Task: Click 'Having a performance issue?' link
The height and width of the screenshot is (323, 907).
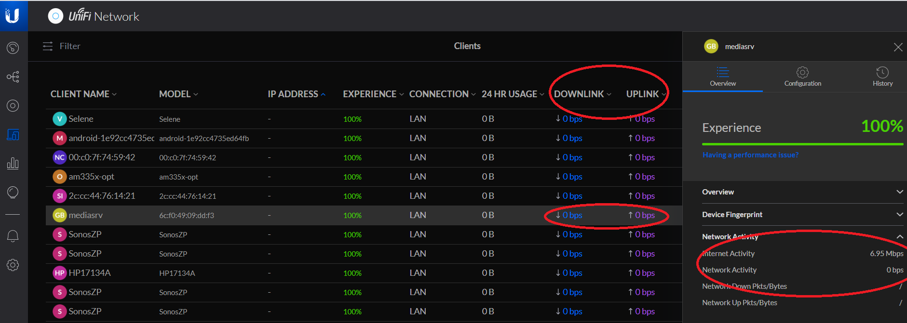Action: pos(750,155)
